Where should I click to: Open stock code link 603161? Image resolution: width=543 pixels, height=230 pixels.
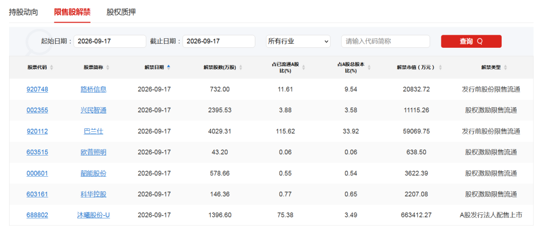click(37, 194)
